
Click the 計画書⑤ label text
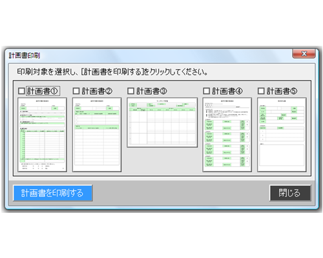282,91
